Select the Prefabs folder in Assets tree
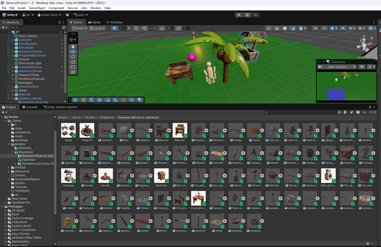Image resolution: width=381 pixels, height=247 pixels. point(20,168)
